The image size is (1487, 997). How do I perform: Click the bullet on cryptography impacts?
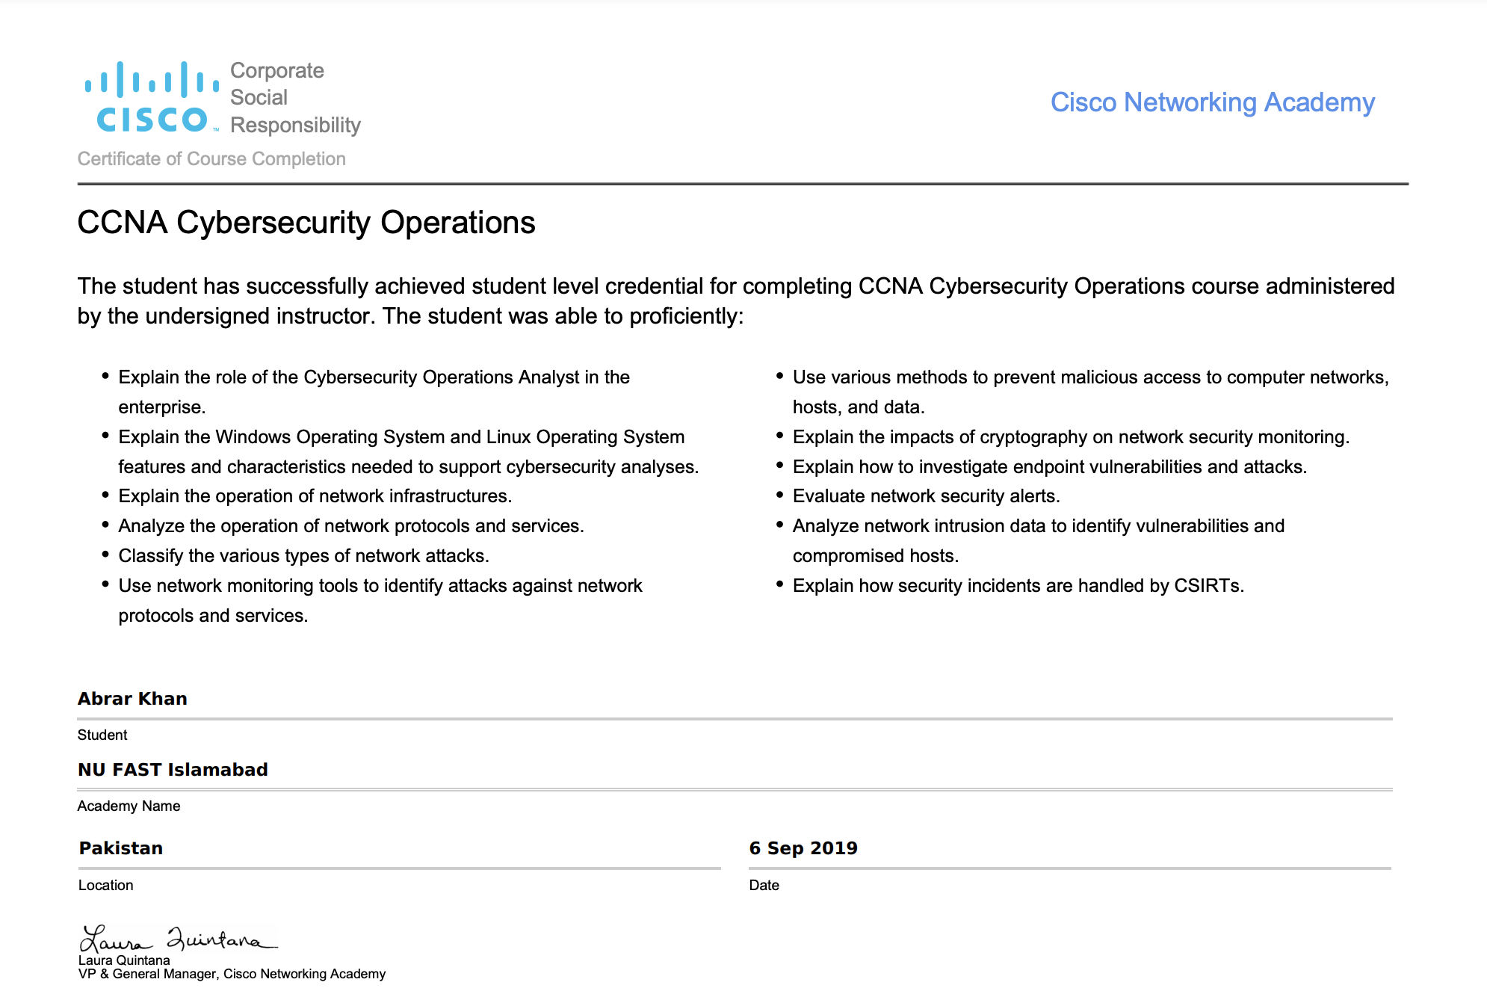point(1071,437)
